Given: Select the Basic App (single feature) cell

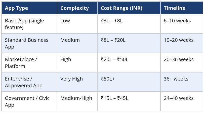Looking at the screenshot, I should coord(24,24).
